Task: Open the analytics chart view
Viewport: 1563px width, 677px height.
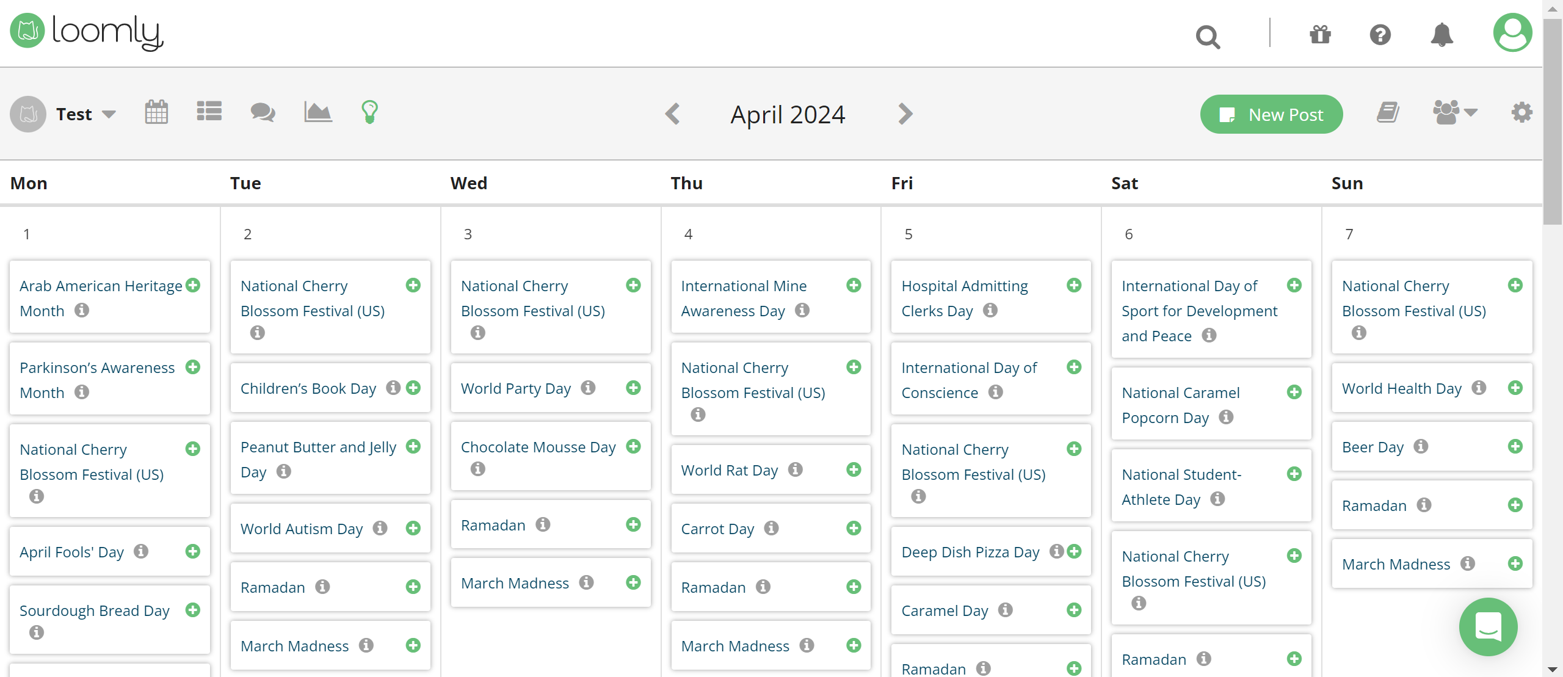Action: point(317,112)
